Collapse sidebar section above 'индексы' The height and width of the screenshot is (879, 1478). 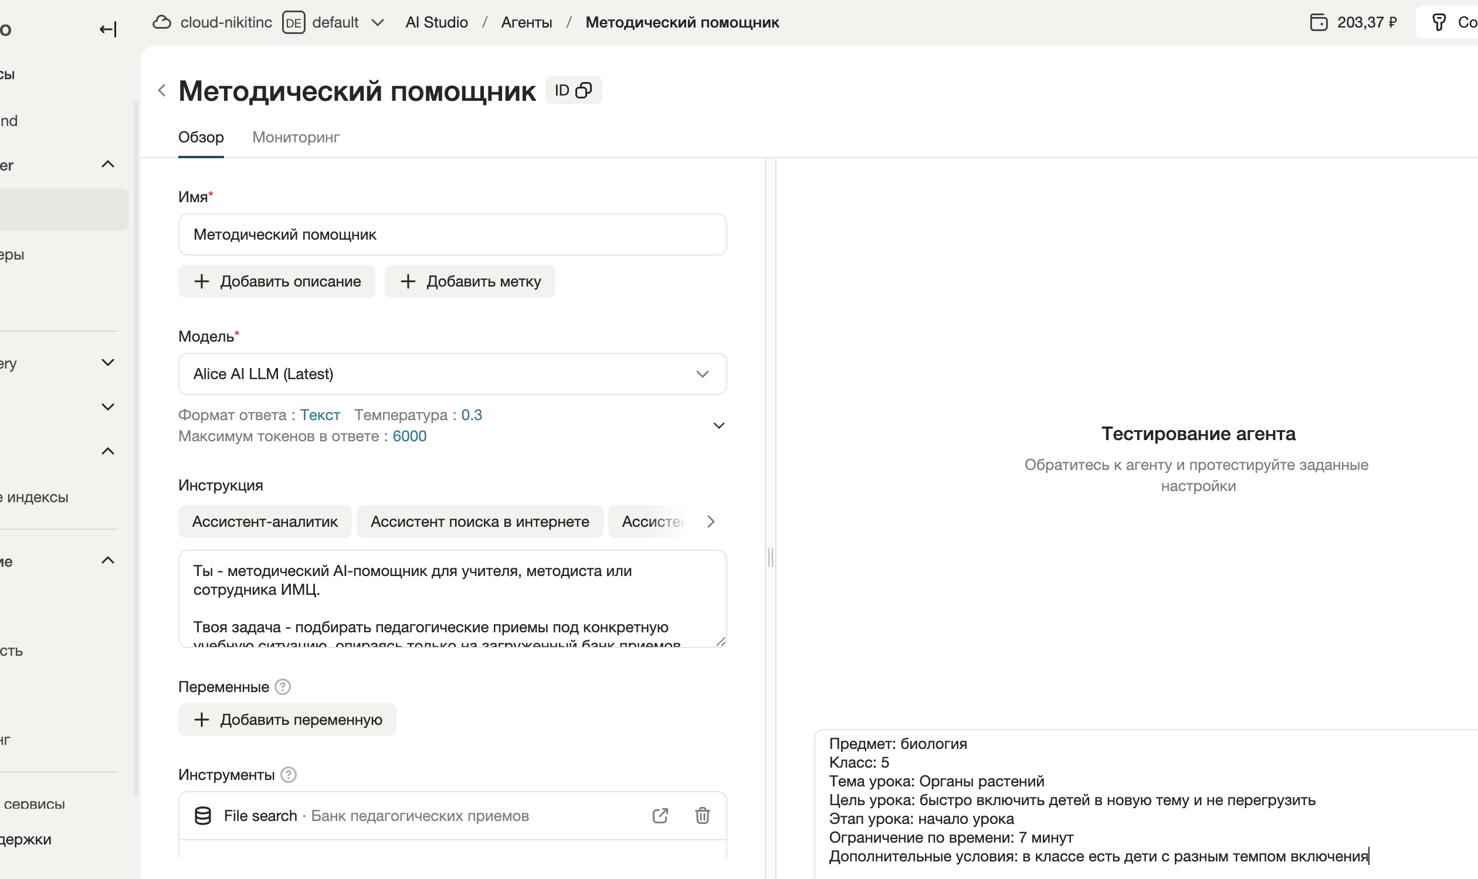pyautogui.click(x=107, y=451)
